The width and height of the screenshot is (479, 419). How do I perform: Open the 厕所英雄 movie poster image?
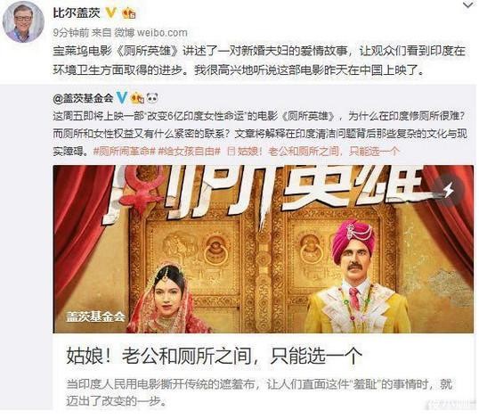[x=263, y=249]
